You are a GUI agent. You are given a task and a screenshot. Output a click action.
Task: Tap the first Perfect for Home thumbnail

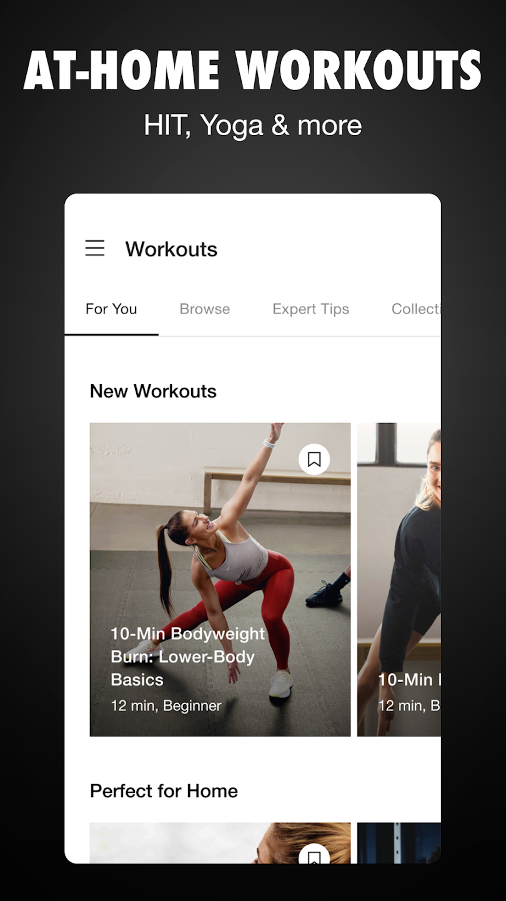(220, 843)
